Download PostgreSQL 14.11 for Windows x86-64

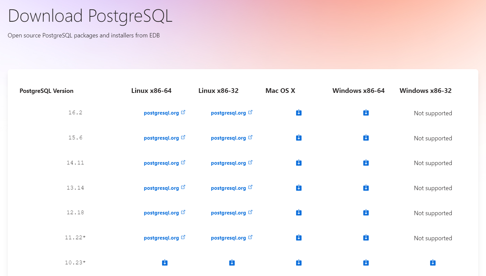[366, 163]
